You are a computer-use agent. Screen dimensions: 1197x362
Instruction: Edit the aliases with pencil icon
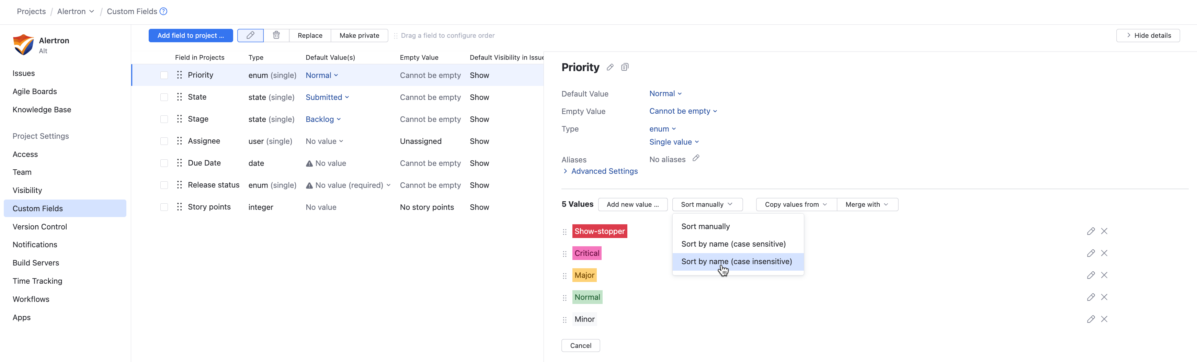click(x=696, y=158)
